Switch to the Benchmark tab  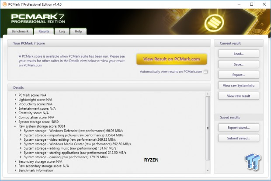(20, 31)
